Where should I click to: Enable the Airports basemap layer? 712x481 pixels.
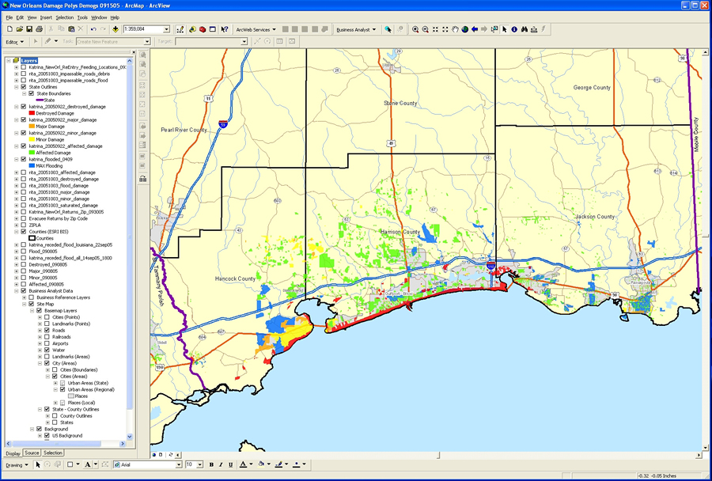point(47,344)
